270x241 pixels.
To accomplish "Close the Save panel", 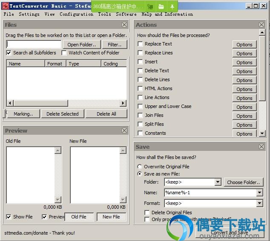I will (x=261, y=147).
